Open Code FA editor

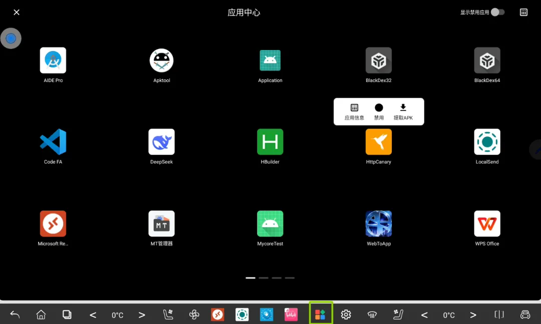click(53, 142)
